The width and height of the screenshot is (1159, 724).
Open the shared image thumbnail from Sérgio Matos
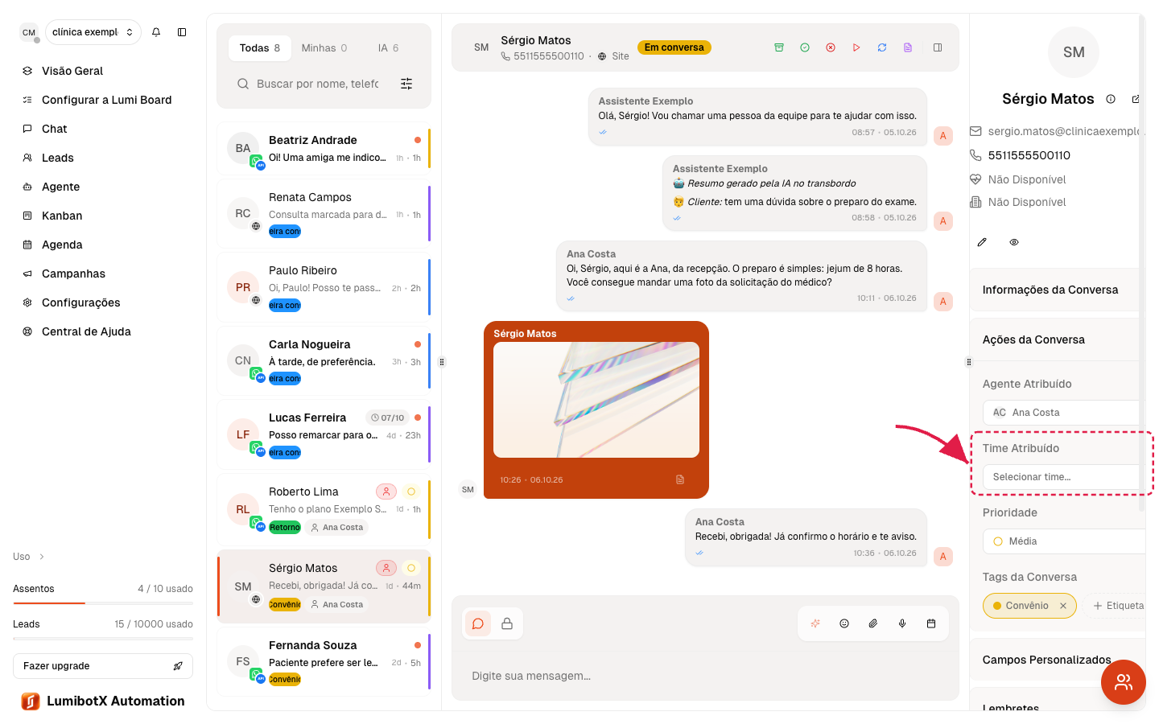pyautogui.click(x=596, y=400)
